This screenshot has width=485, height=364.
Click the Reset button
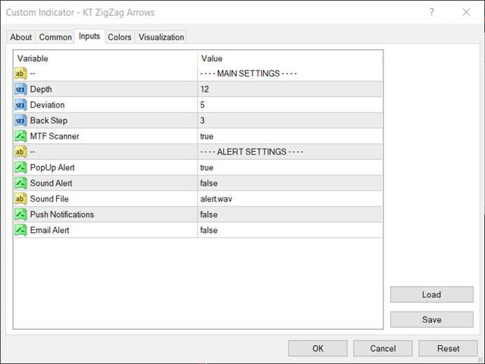pos(448,349)
